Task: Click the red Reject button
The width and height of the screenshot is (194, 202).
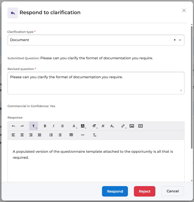Action: (144, 191)
